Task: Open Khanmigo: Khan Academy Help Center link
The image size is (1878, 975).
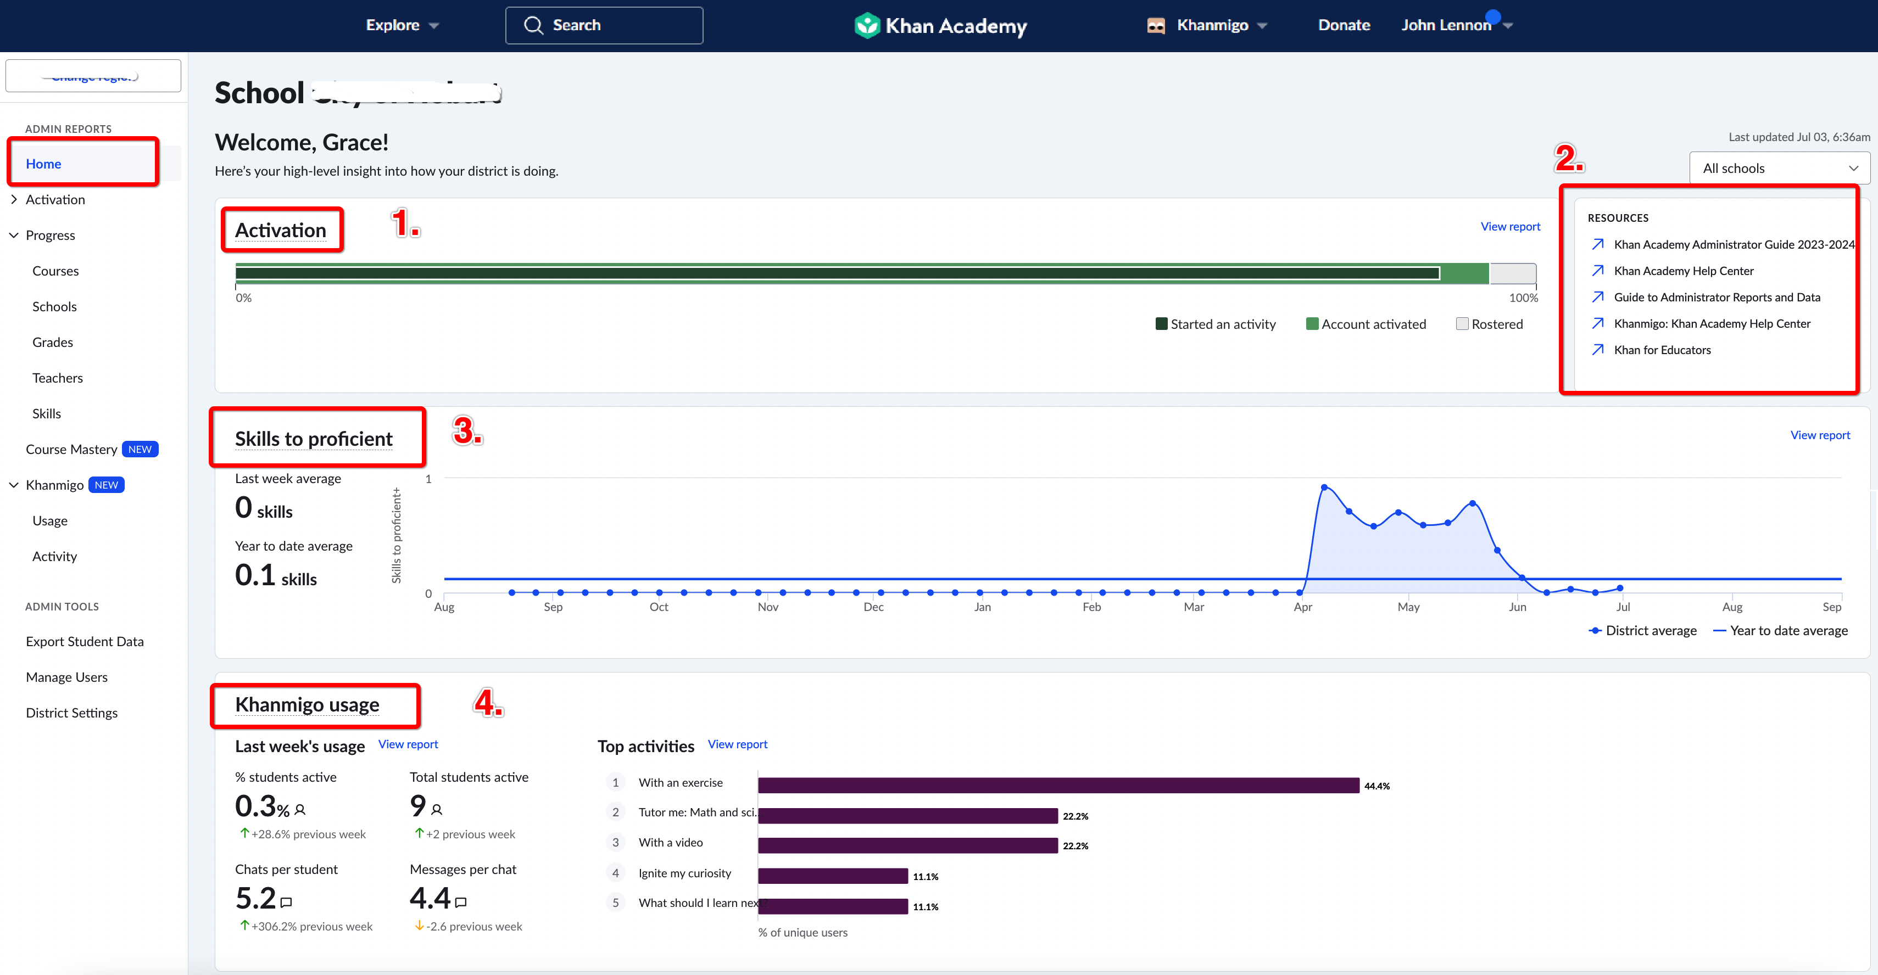Action: click(1712, 323)
